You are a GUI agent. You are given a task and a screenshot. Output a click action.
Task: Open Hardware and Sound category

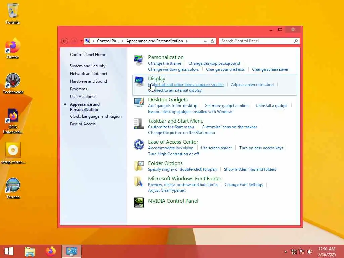click(x=88, y=81)
